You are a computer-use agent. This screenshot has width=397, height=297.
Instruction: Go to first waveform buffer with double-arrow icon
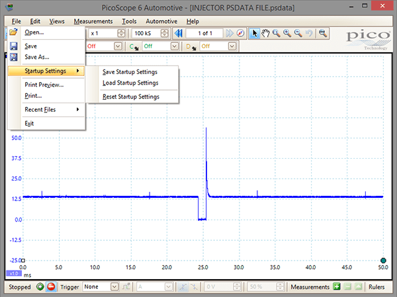point(179,33)
